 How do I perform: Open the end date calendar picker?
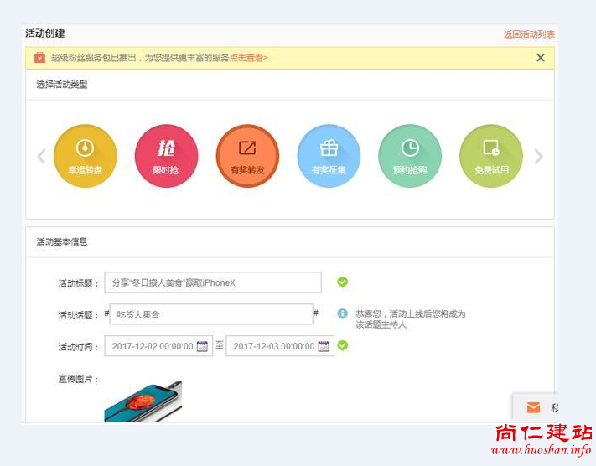tap(324, 346)
